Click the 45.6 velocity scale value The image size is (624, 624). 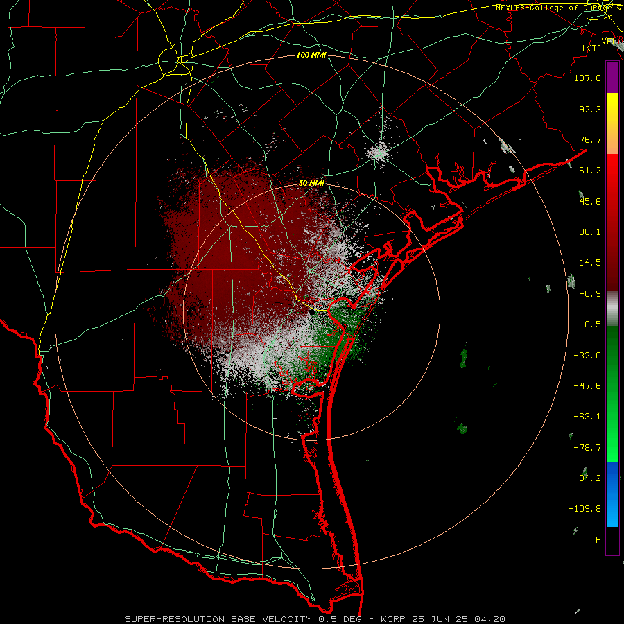[590, 201]
